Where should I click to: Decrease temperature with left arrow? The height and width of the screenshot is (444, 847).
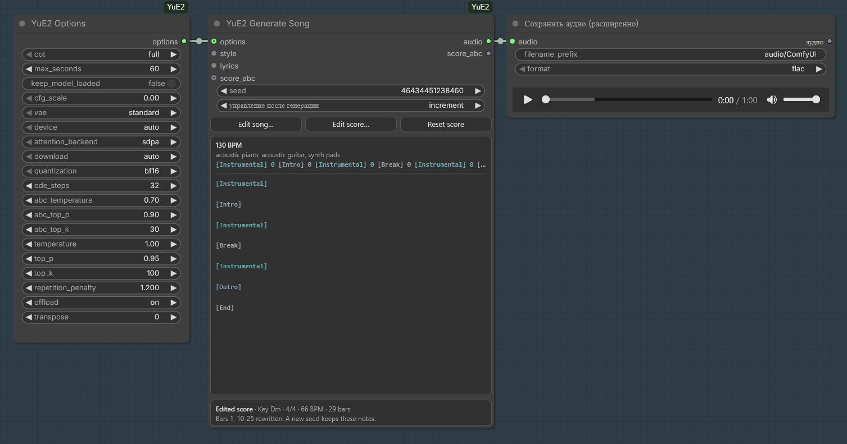point(28,244)
